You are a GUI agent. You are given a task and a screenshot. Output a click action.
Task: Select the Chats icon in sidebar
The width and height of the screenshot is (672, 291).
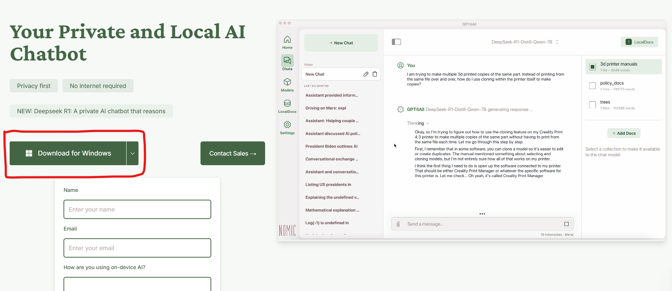point(287,60)
